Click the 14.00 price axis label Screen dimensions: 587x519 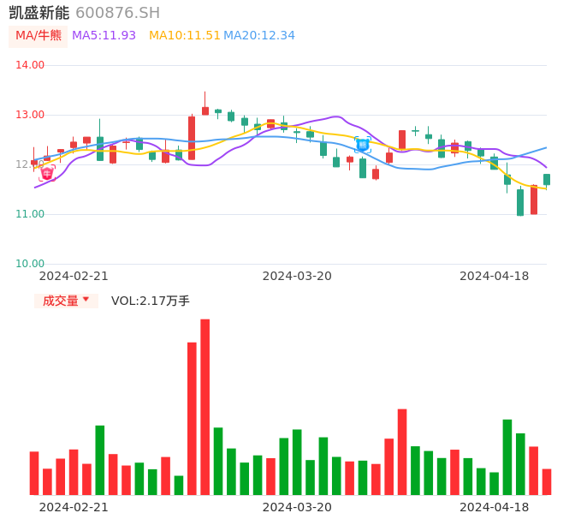click(x=31, y=65)
